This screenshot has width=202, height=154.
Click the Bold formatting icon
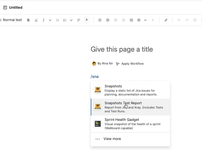click(28, 20)
